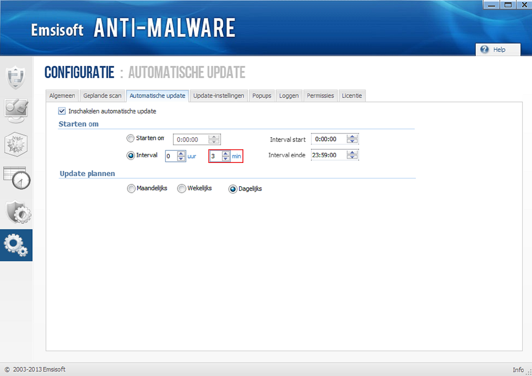
Task: Increase the Interval einde time
Action: click(x=352, y=153)
